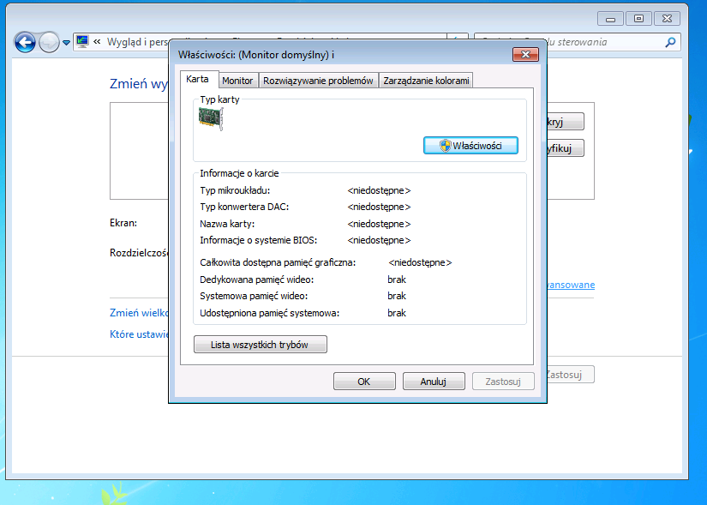This screenshot has height=505, width=707.
Task: Select the Karta tab
Action: [x=197, y=79]
